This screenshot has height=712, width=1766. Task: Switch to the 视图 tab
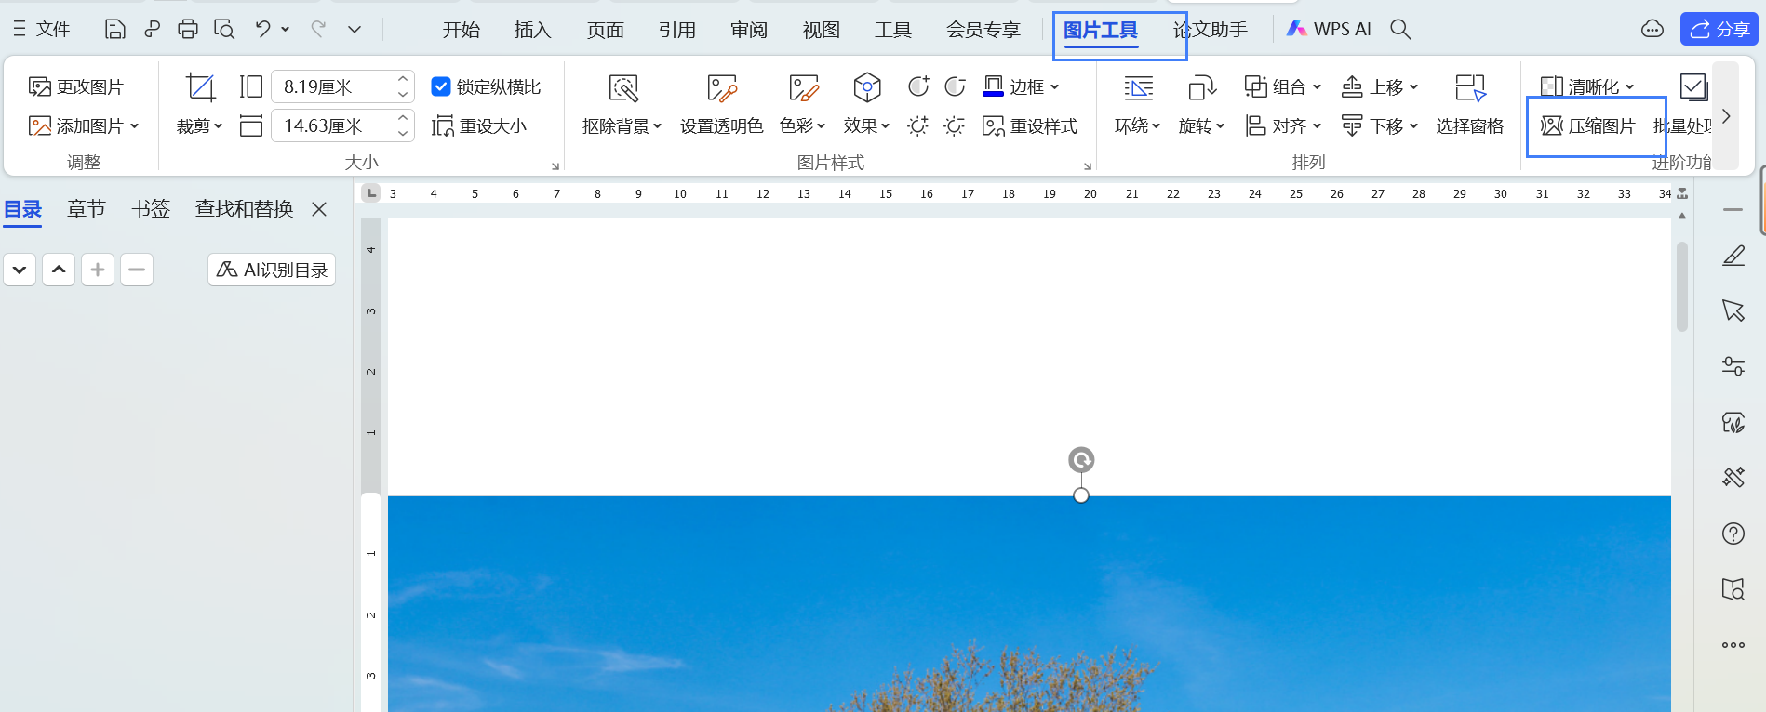coord(821,30)
